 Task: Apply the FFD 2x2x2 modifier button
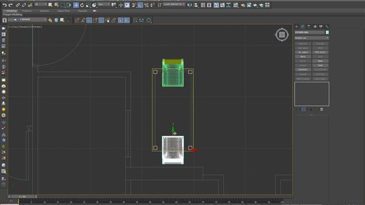click(x=321, y=52)
